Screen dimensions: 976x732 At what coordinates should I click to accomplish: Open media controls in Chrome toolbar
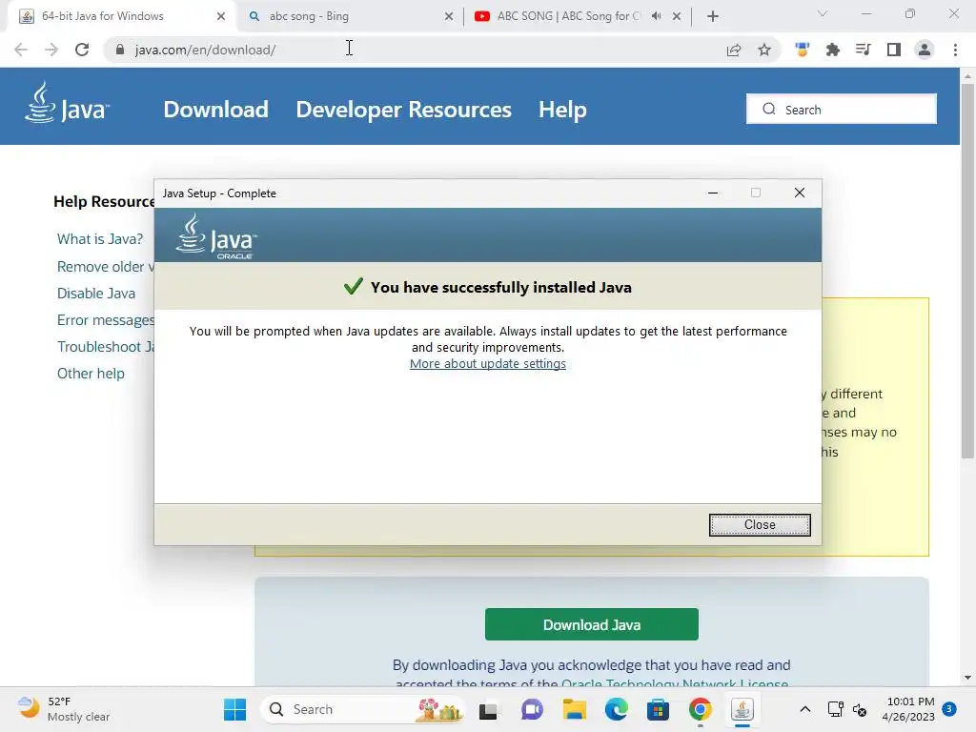[x=863, y=50]
